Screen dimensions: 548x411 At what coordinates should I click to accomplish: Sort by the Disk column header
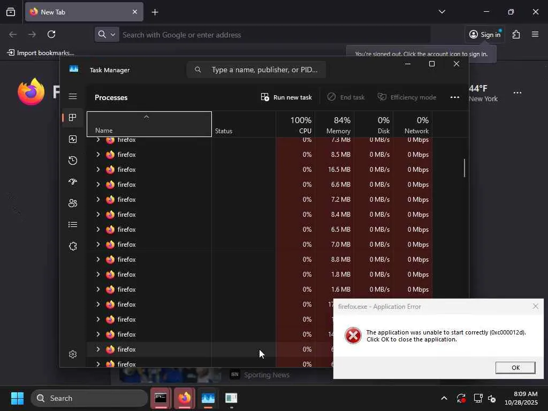click(x=374, y=124)
